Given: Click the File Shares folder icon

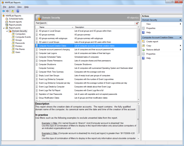Looking at the screenshot, I should click(x=13, y=49).
